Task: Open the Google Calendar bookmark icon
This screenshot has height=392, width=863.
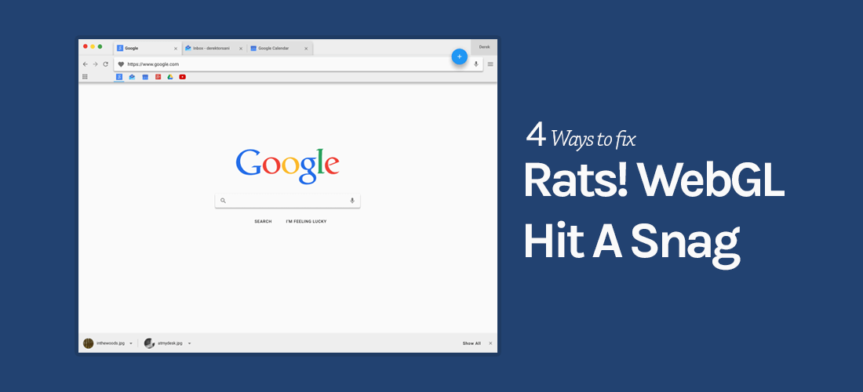Action: (x=145, y=77)
